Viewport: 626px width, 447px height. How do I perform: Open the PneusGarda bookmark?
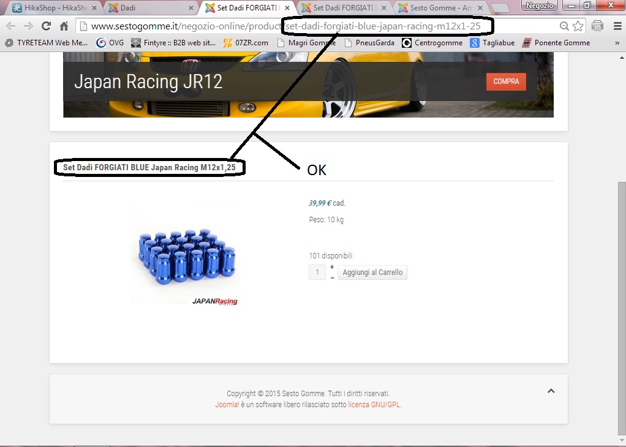pyautogui.click(x=370, y=43)
